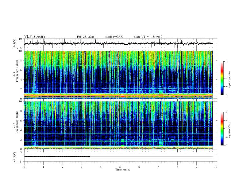243x187 pixels.
Task: Click the time axis tick label '9'
Action: point(196,167)
